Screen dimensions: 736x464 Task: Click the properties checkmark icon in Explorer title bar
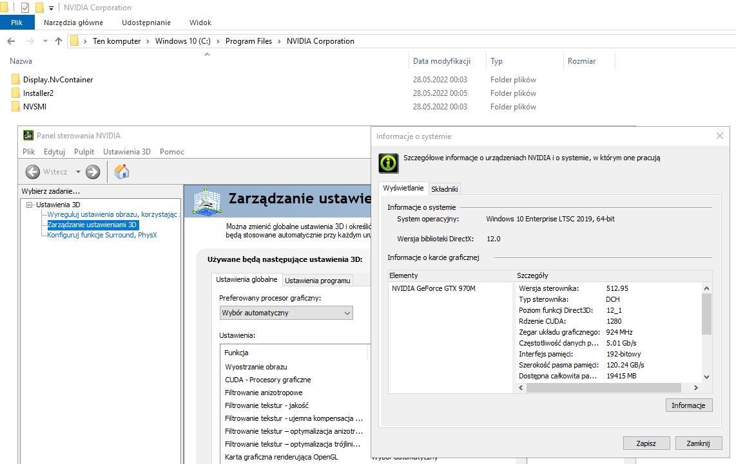pyautogui.click(x=25, y=8)
